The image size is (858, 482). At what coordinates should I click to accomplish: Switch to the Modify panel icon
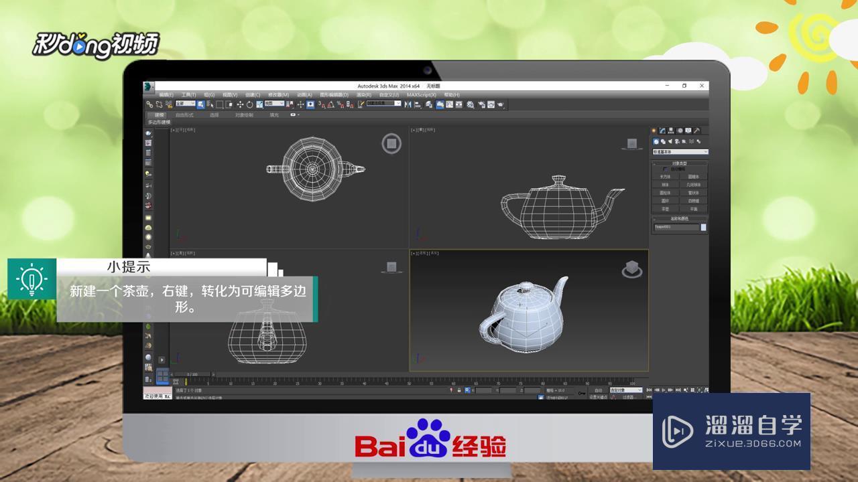(x=662, y=131)
